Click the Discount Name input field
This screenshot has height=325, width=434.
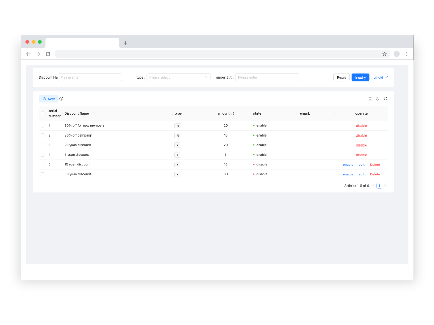tap(90, 77)
